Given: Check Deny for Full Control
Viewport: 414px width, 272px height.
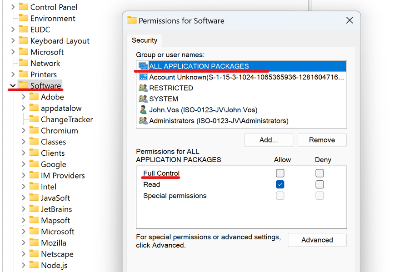Looking at the screenshot, I should (x=320, y=173).
